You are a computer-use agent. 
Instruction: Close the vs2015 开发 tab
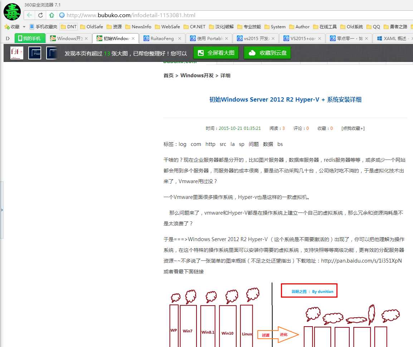pyautogui.click(x=273, y=38)
